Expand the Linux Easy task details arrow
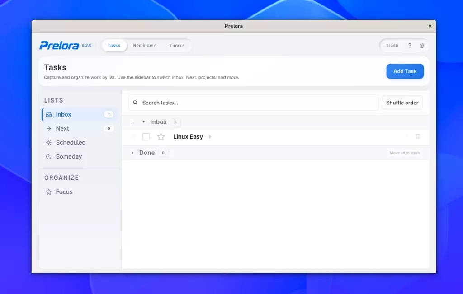463x294 pixels. point(210,137)
